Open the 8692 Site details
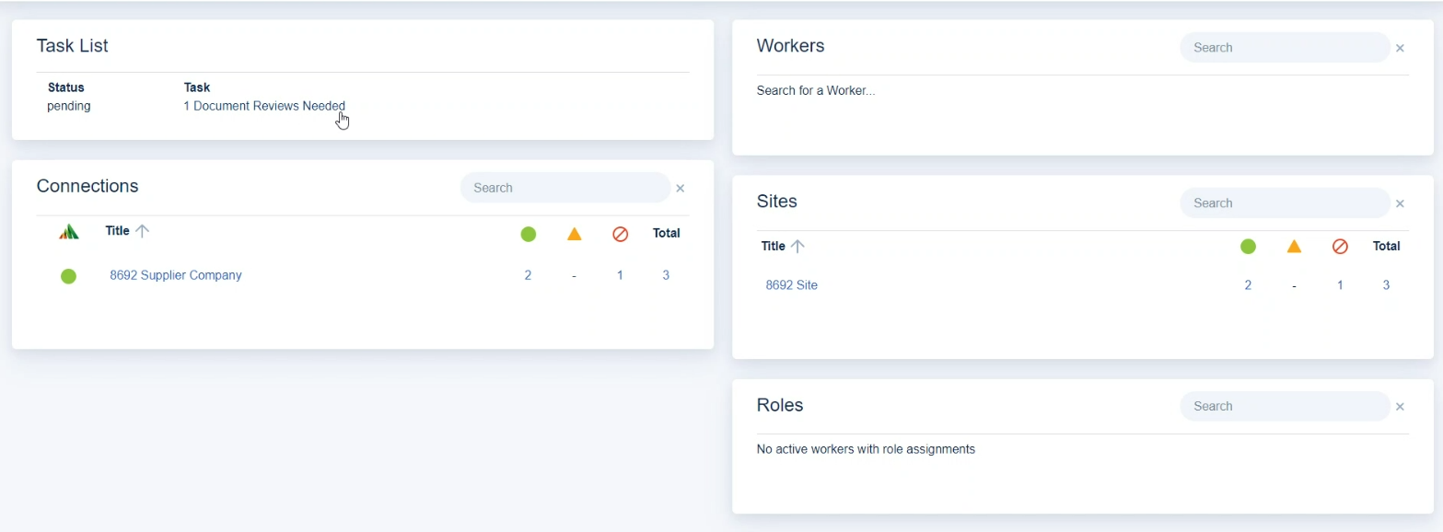Screen dimensions: 1443x532 pyautogui.click(x=791, y=285)
